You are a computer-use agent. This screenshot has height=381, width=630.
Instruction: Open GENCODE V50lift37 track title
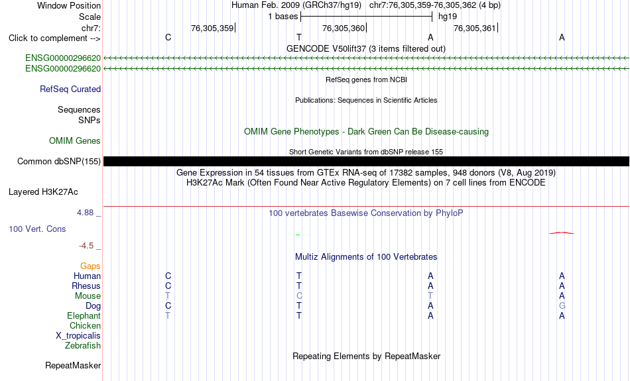(x=366, y=48)
